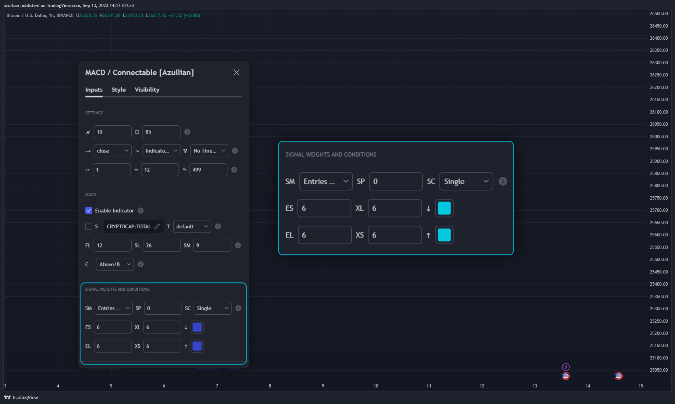Click the XL field in the enlarged panel
Screen dimensions: 675x404
tap(395, 208)
